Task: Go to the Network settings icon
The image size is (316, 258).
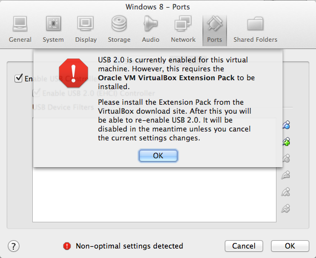Action: (x=183, y=30)
